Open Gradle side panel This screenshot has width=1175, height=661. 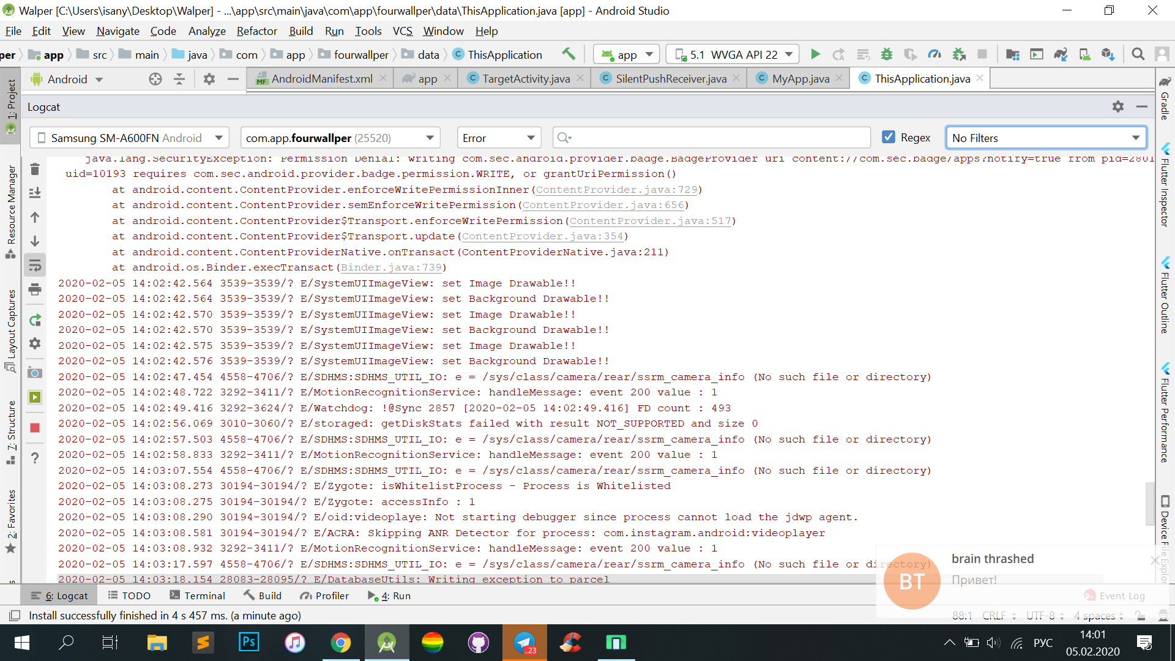click(x=1165, y=98)
